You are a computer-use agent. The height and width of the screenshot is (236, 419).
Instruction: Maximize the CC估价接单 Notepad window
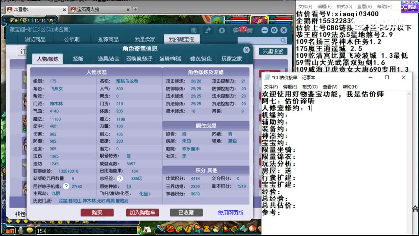pos(387,77)
